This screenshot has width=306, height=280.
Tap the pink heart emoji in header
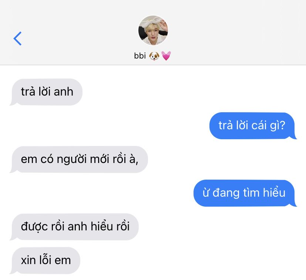point(166,56)
